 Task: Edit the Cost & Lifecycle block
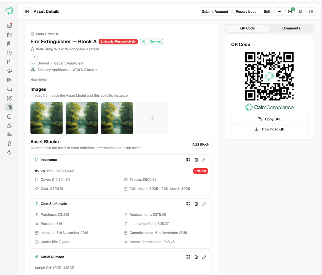click(x=204, y=204)
